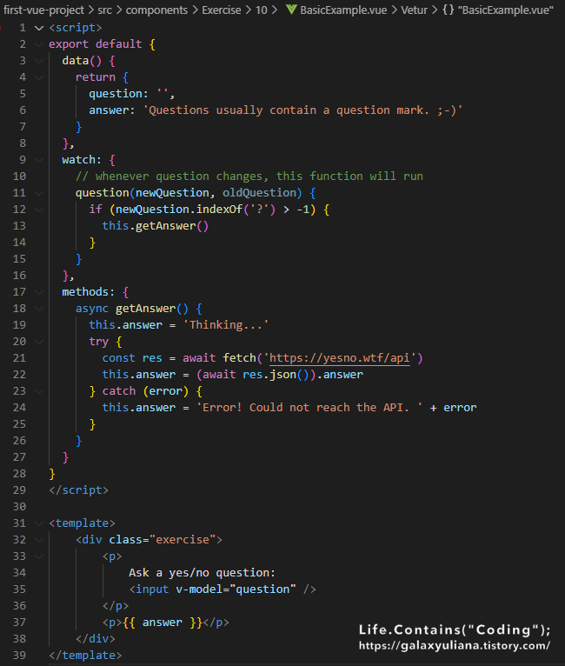The width and height of the screenshot is (565, 666).
Task: Open first-vue-project breadcrumb segment
Action: (x=43, y=10)
